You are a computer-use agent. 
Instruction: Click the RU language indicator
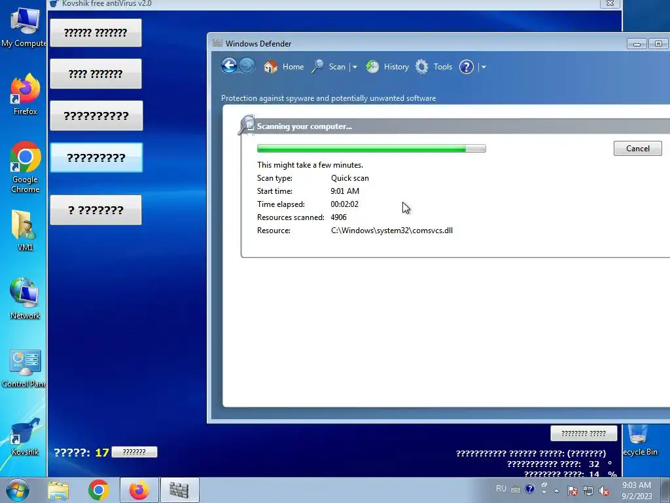coord(501,489)
